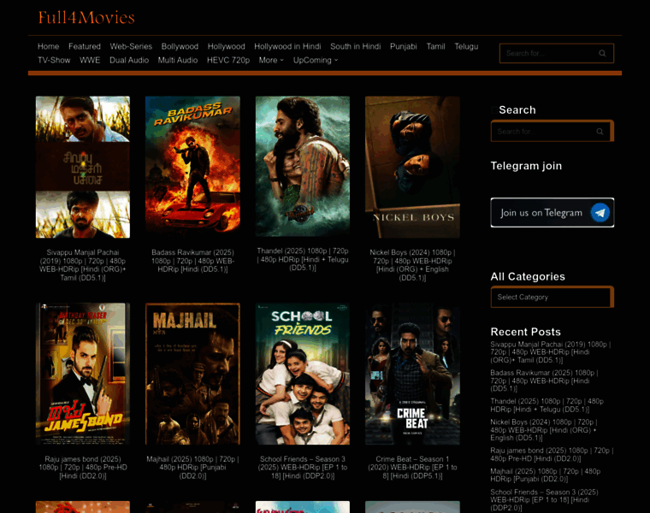
Task: Open the WWE menu item
Action: pos(90,60)
